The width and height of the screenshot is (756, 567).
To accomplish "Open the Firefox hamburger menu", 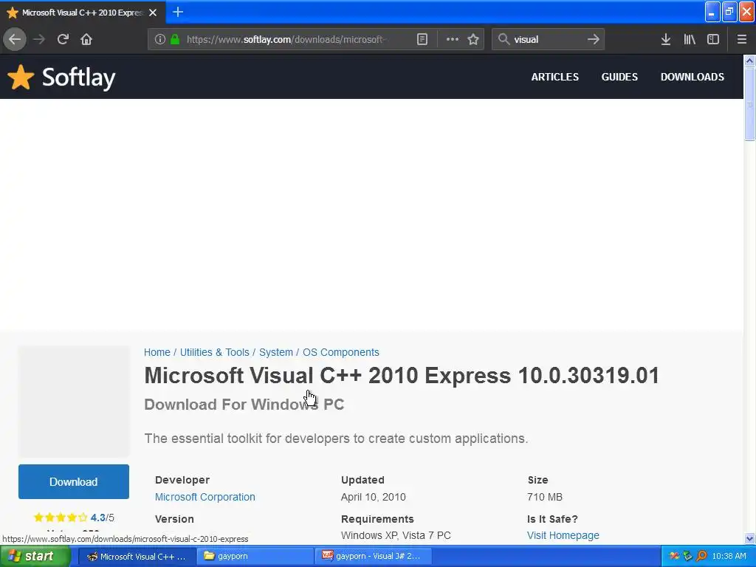I will point(742,39).
